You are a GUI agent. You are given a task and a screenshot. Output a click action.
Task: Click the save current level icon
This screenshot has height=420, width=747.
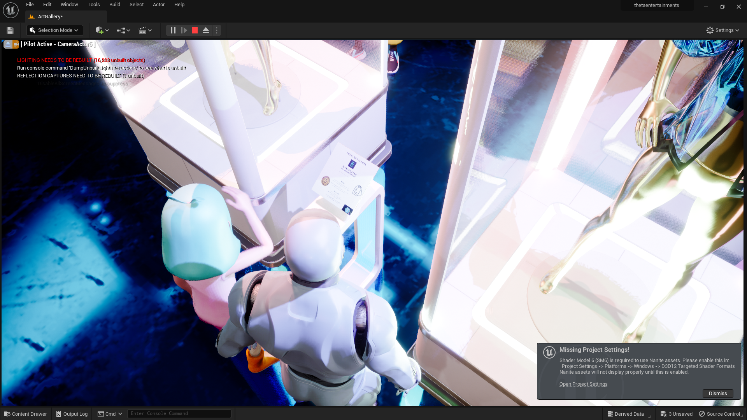[10, 30]
